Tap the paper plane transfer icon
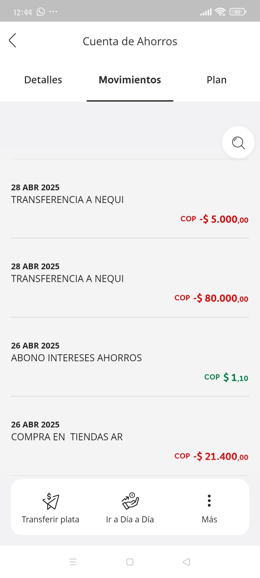The image size is (260, 578). click(51, 501)
